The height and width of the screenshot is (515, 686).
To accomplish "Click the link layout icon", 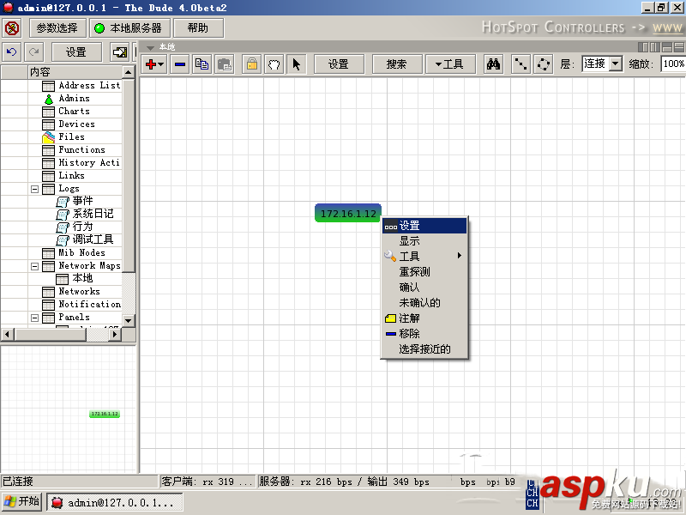I will (x=521, y=64).
